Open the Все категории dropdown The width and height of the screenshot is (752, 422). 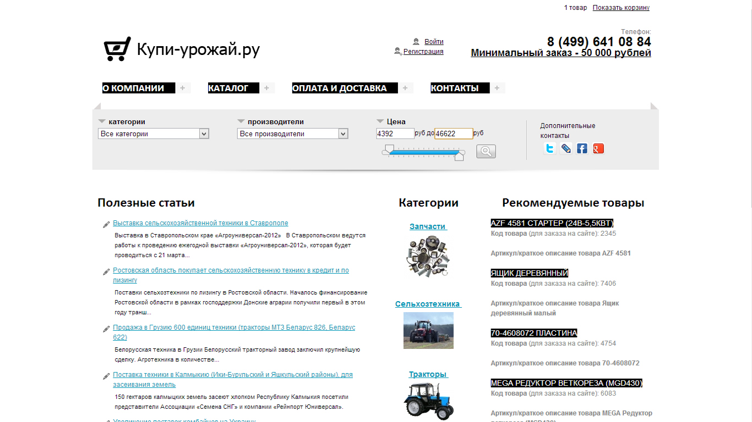pos(154,134)
